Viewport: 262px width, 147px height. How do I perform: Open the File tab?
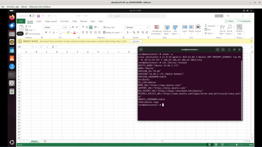[21, 21]
